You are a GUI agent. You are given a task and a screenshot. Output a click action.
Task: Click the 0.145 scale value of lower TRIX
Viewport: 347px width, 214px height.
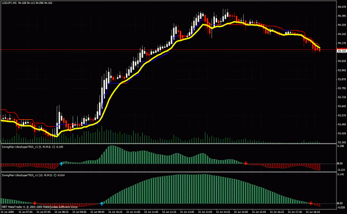coord(340,175)
